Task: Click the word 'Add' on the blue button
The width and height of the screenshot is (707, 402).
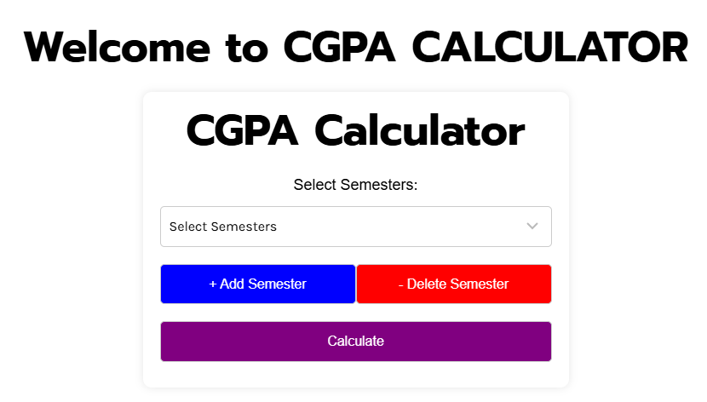Action: pos(232,284)
